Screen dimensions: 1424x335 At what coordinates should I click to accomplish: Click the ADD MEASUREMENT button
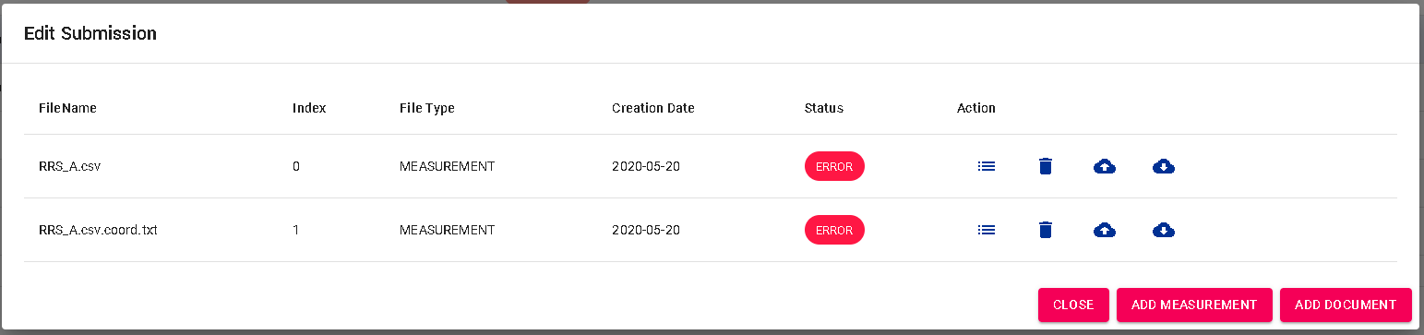(1194, 305)
